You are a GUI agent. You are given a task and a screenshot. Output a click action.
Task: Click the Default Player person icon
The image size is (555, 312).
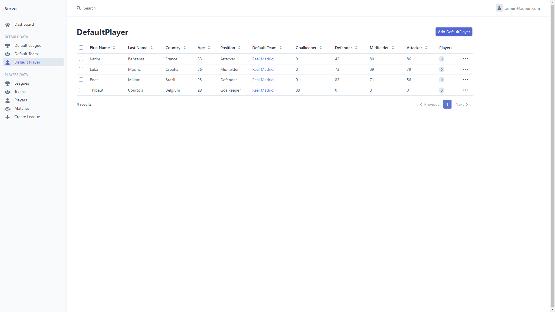coord(8,62)
